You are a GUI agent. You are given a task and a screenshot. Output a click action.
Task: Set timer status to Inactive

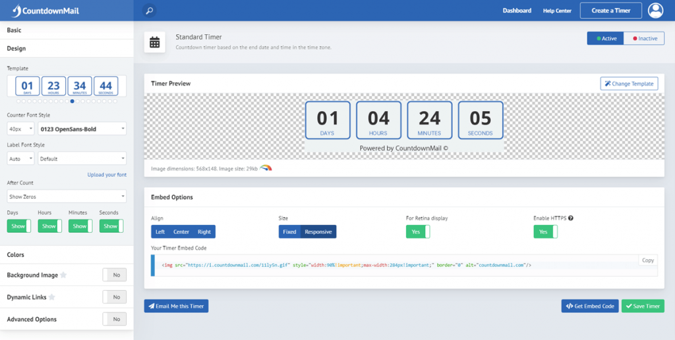pyautogui.click(x=644, y=38)
